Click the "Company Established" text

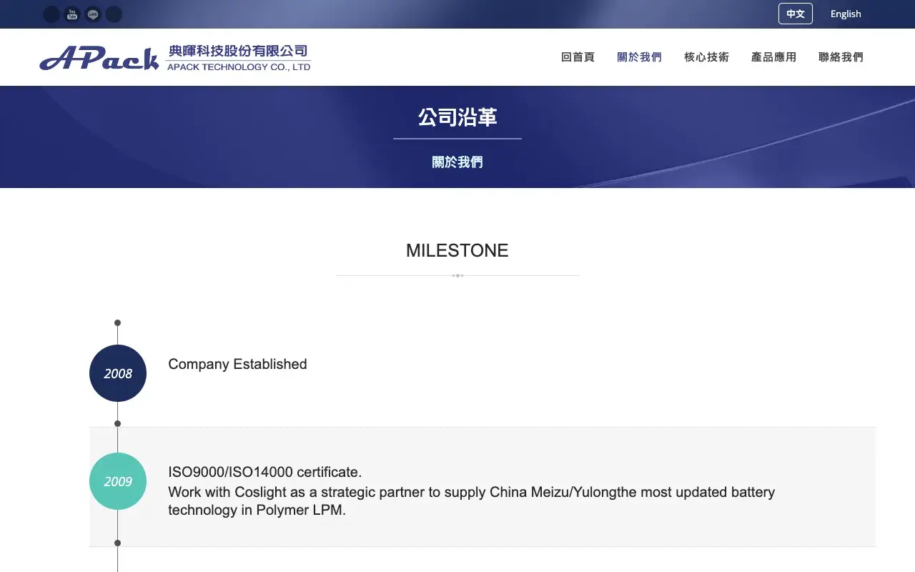237,364
